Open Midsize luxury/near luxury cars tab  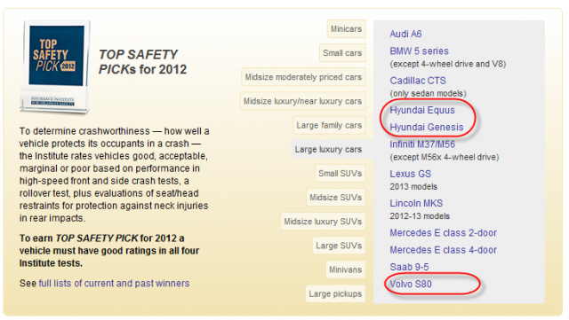[302, 101]
